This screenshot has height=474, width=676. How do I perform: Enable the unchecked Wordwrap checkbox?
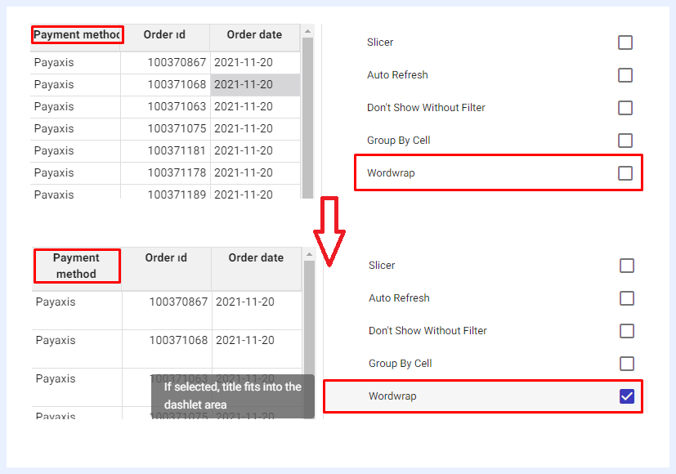(x=625, y=173)
